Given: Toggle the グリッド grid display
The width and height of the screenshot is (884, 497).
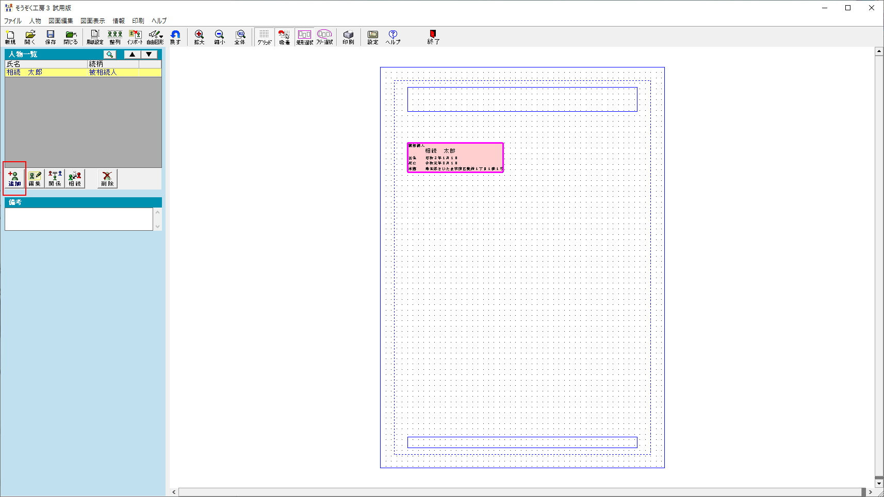Looking at the screenshot, I should 264,37.
